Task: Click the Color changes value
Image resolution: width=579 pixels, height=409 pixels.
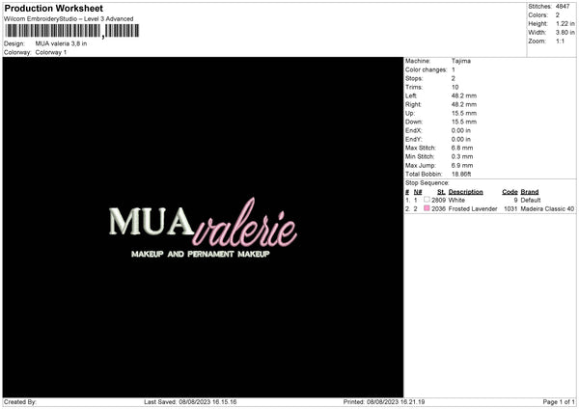Action: coord(454,69)
